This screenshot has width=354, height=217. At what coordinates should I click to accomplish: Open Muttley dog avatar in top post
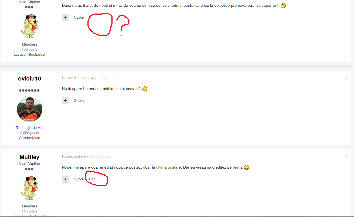tap(30, 26)
